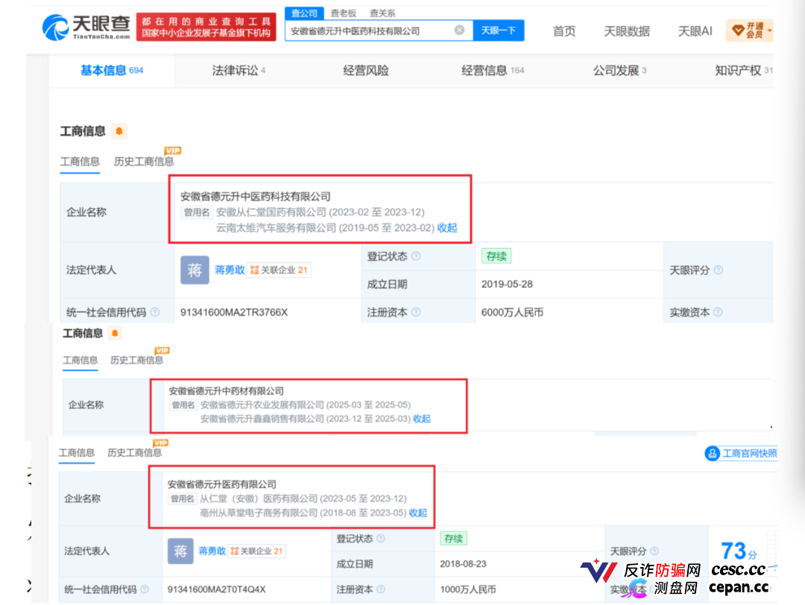Select the 公司发展 tab
The width and height of the screenshot is (805, 605).
619,70
